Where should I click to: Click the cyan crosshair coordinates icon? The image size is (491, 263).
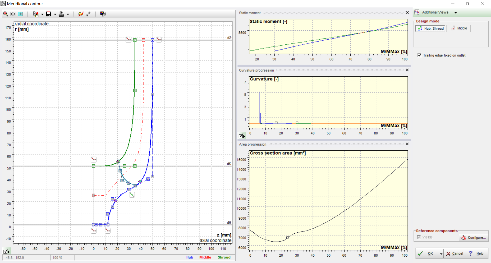[x=20, y=14]
